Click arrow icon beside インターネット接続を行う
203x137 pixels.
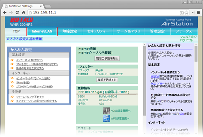[12, 60]
